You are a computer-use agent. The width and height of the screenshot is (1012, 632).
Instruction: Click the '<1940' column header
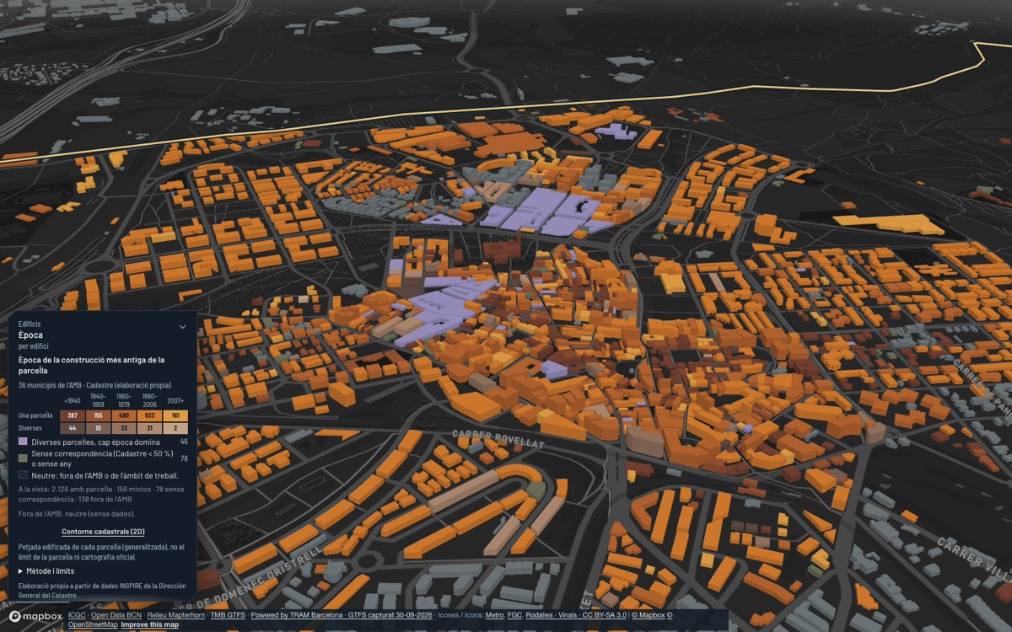click(x=73, y=399)
